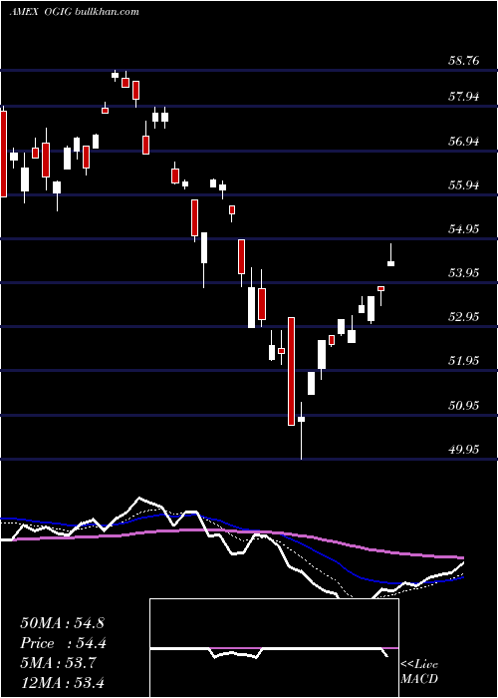498x698 pixels.
Task: Click the leftmost large red candlestick
Action: coord(3,154)
